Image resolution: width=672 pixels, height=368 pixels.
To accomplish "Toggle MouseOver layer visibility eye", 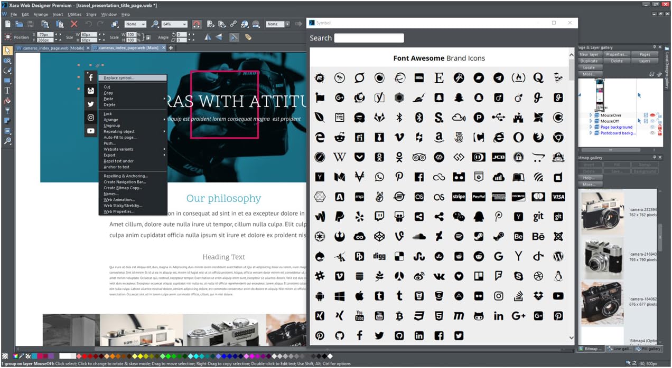I will (653, 115).
